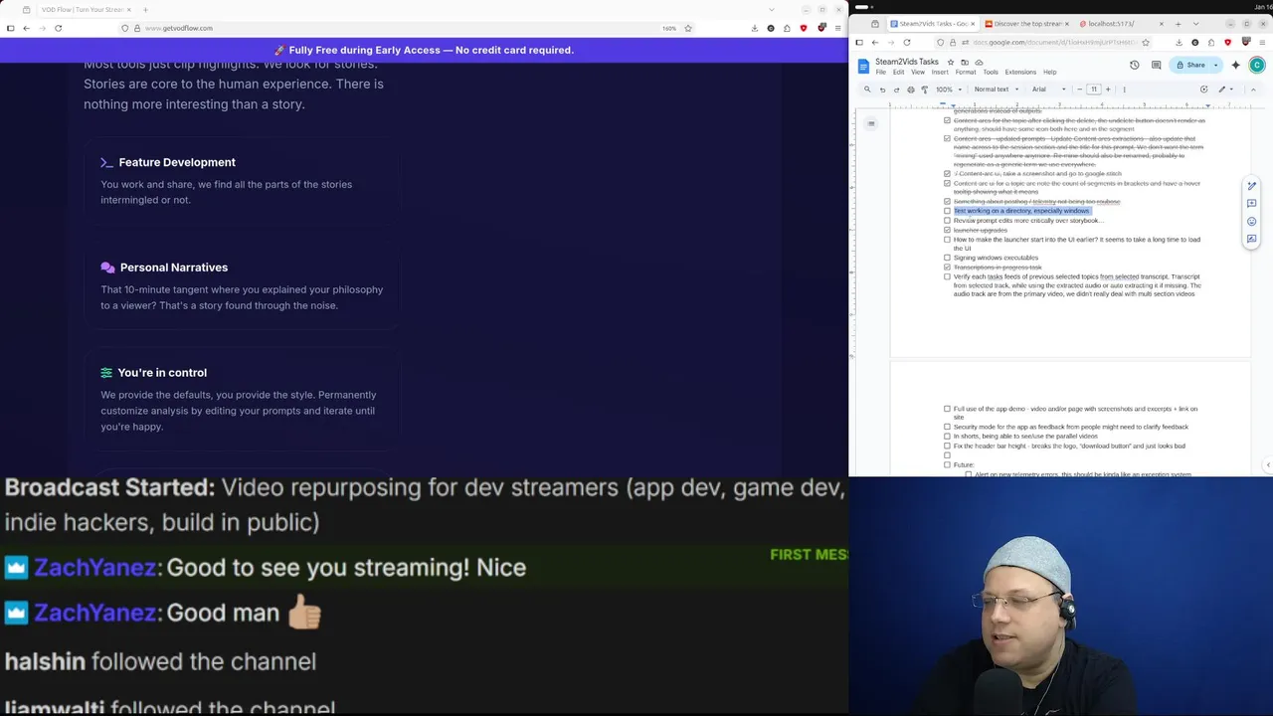Go back in the Docs browser window
1273x716 pixels.
click(x=874, y=42)
